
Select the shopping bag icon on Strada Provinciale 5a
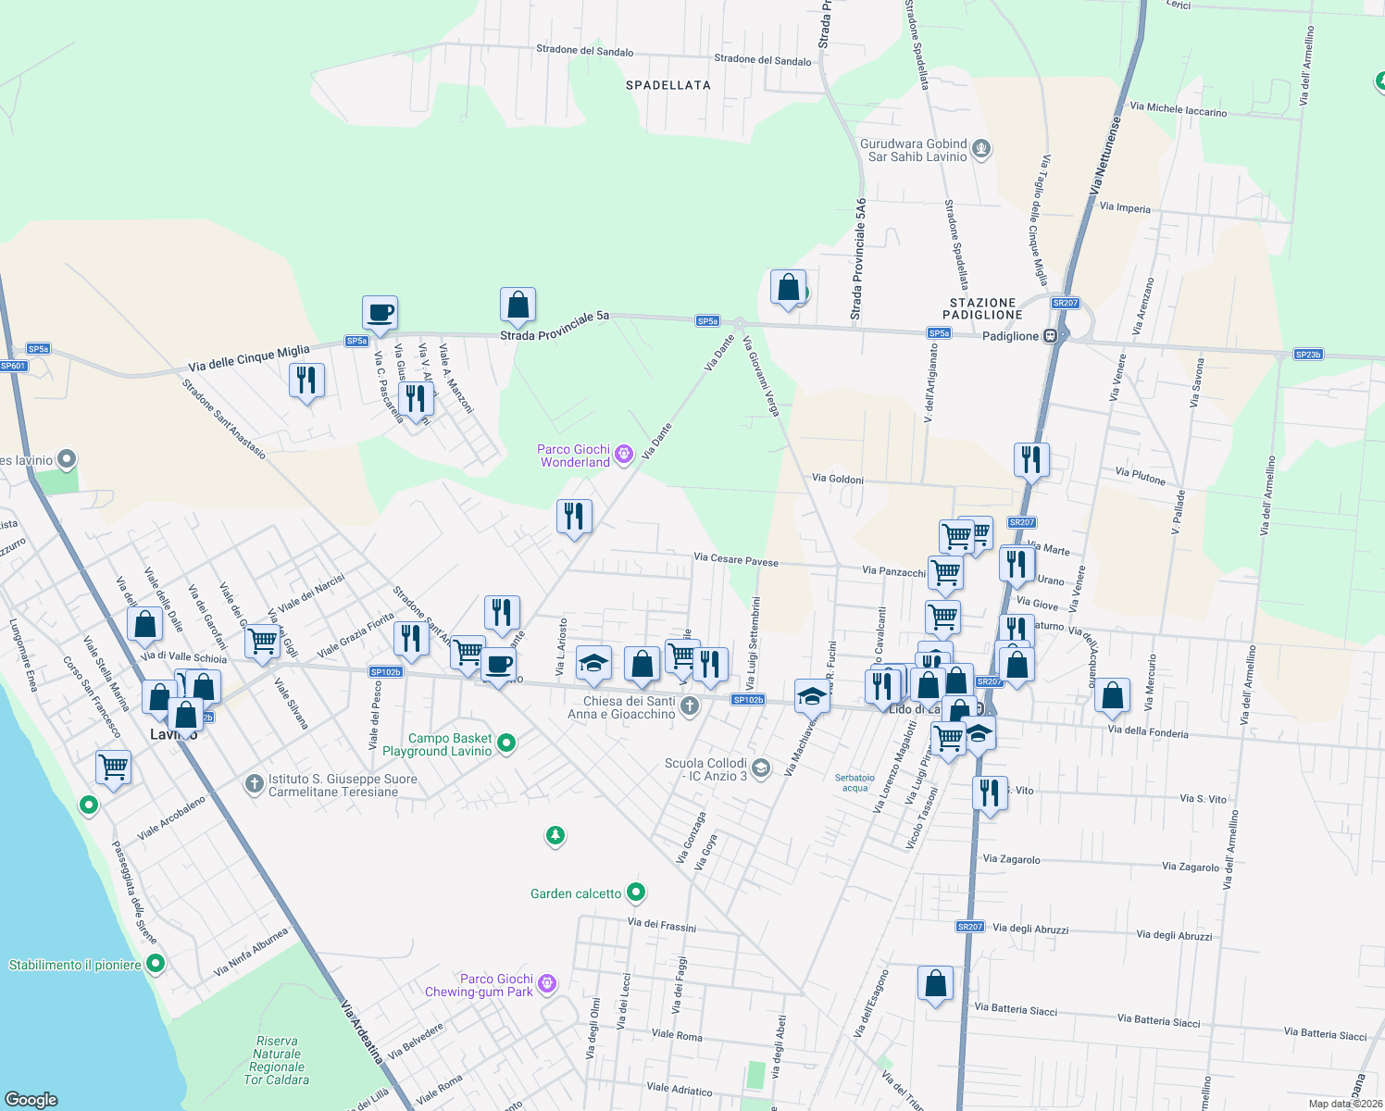pyautogui.click(x=518, y=306)
